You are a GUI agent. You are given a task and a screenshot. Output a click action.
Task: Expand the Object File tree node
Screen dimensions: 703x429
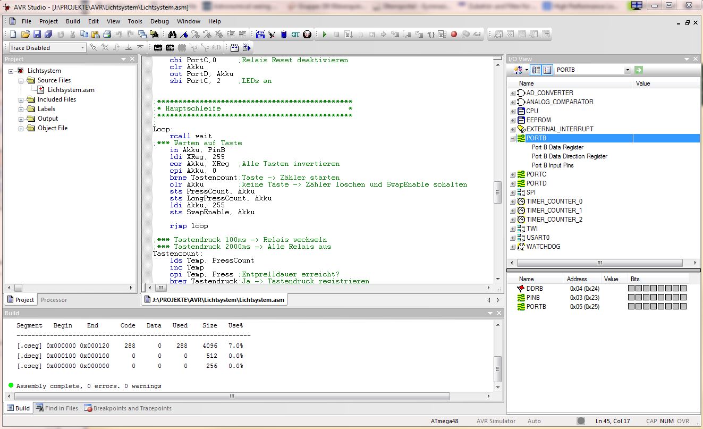click(x=21, y=128)
